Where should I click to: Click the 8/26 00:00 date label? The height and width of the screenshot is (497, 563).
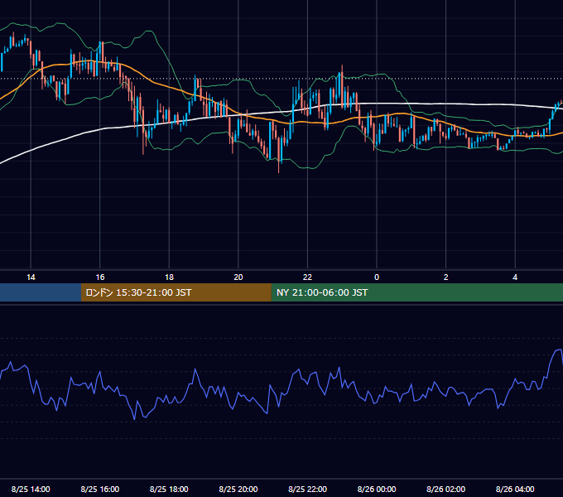point(377,489)
